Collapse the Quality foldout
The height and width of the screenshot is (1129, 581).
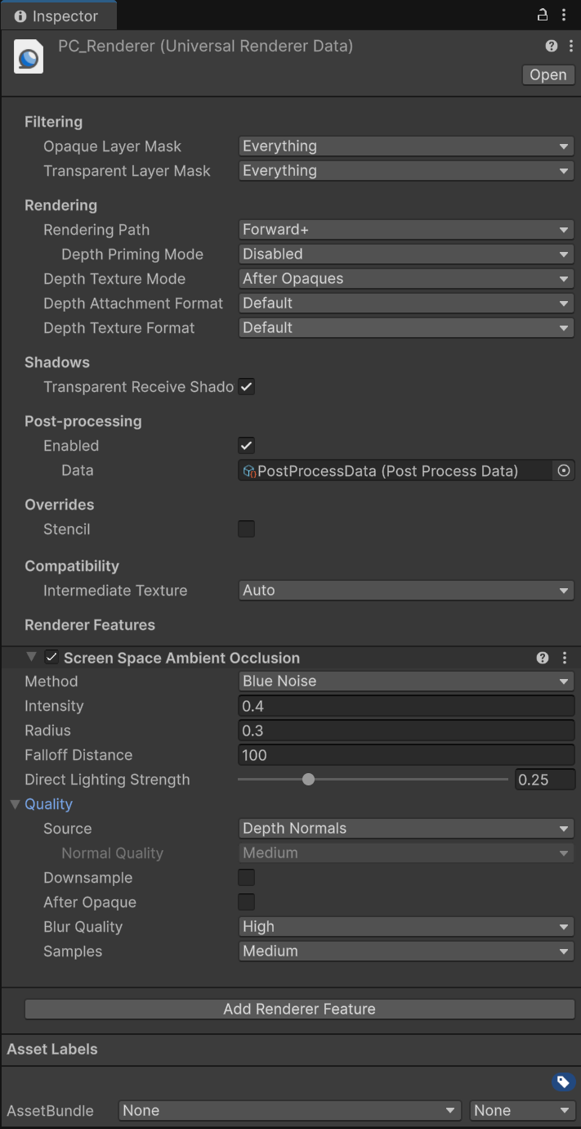pyautogui.click(x=15, y=804)
